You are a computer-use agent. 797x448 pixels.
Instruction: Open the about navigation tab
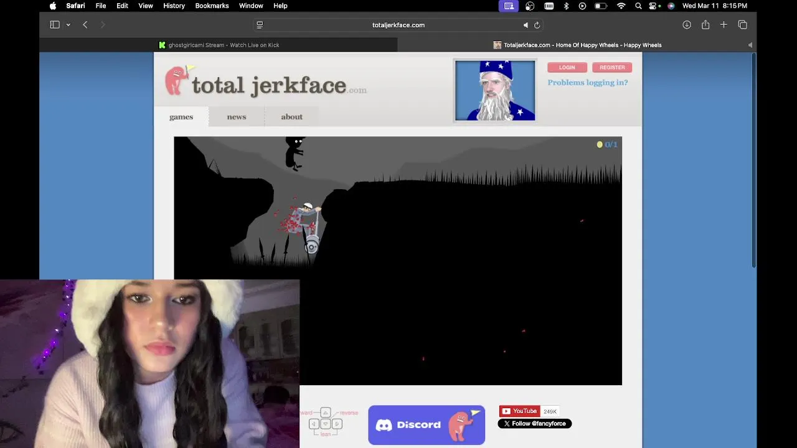291,117
